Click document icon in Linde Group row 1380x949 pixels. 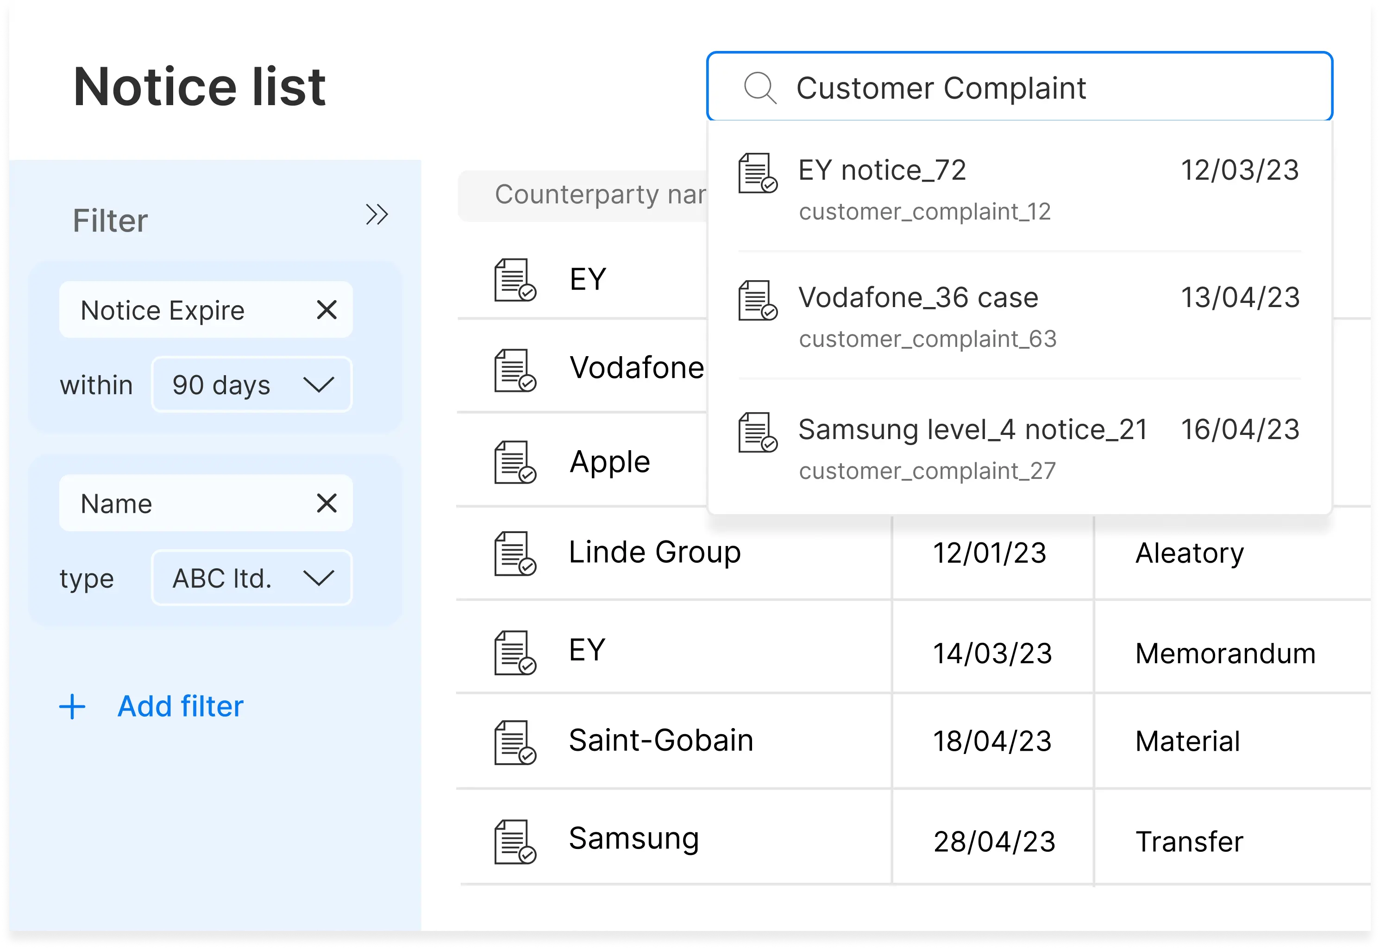[515, 553]
